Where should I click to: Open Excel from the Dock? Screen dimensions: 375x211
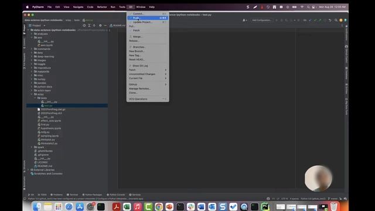[127, 206]
